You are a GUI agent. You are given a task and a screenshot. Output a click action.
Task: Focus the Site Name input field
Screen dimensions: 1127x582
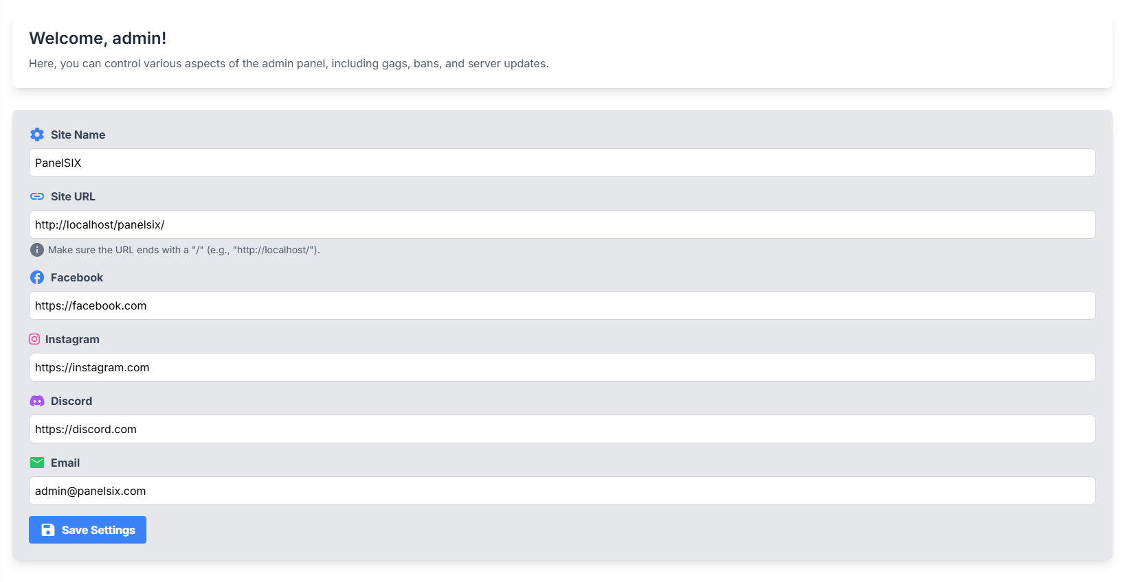562,163
